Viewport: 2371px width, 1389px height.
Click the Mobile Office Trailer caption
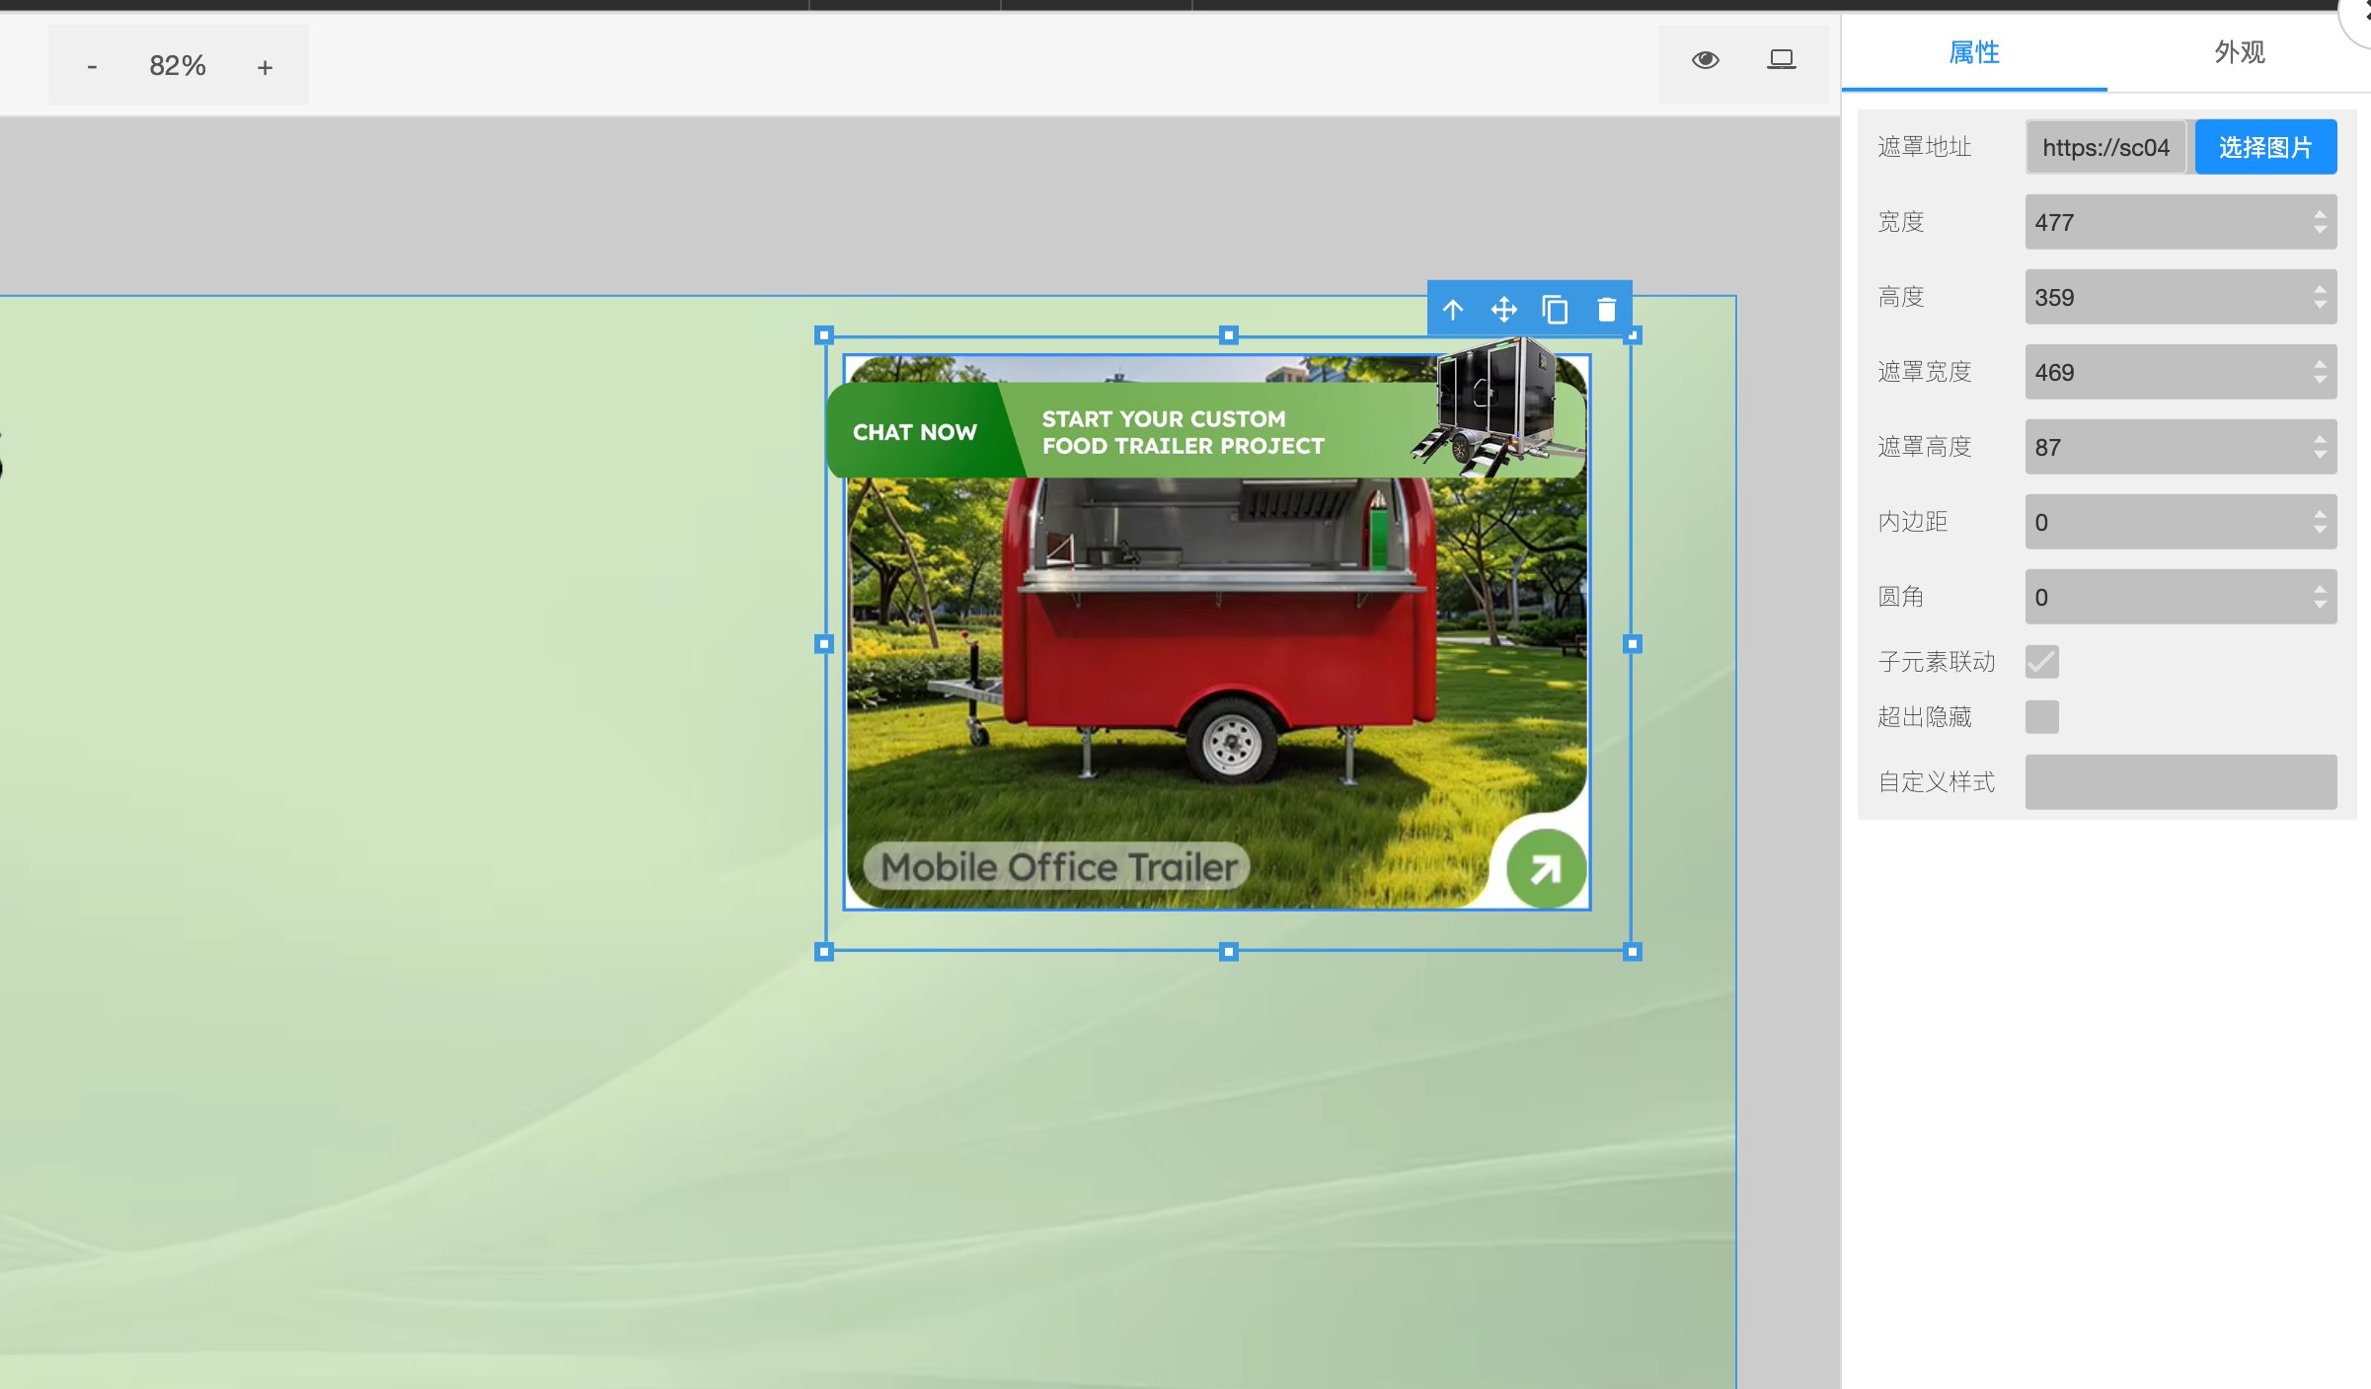[x=1057, y=867]
